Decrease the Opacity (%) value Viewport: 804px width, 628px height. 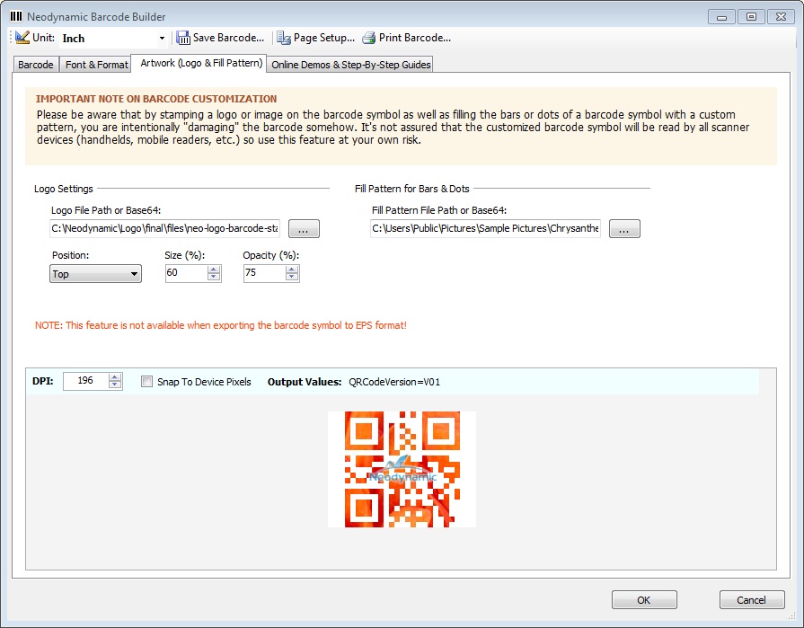292,278
